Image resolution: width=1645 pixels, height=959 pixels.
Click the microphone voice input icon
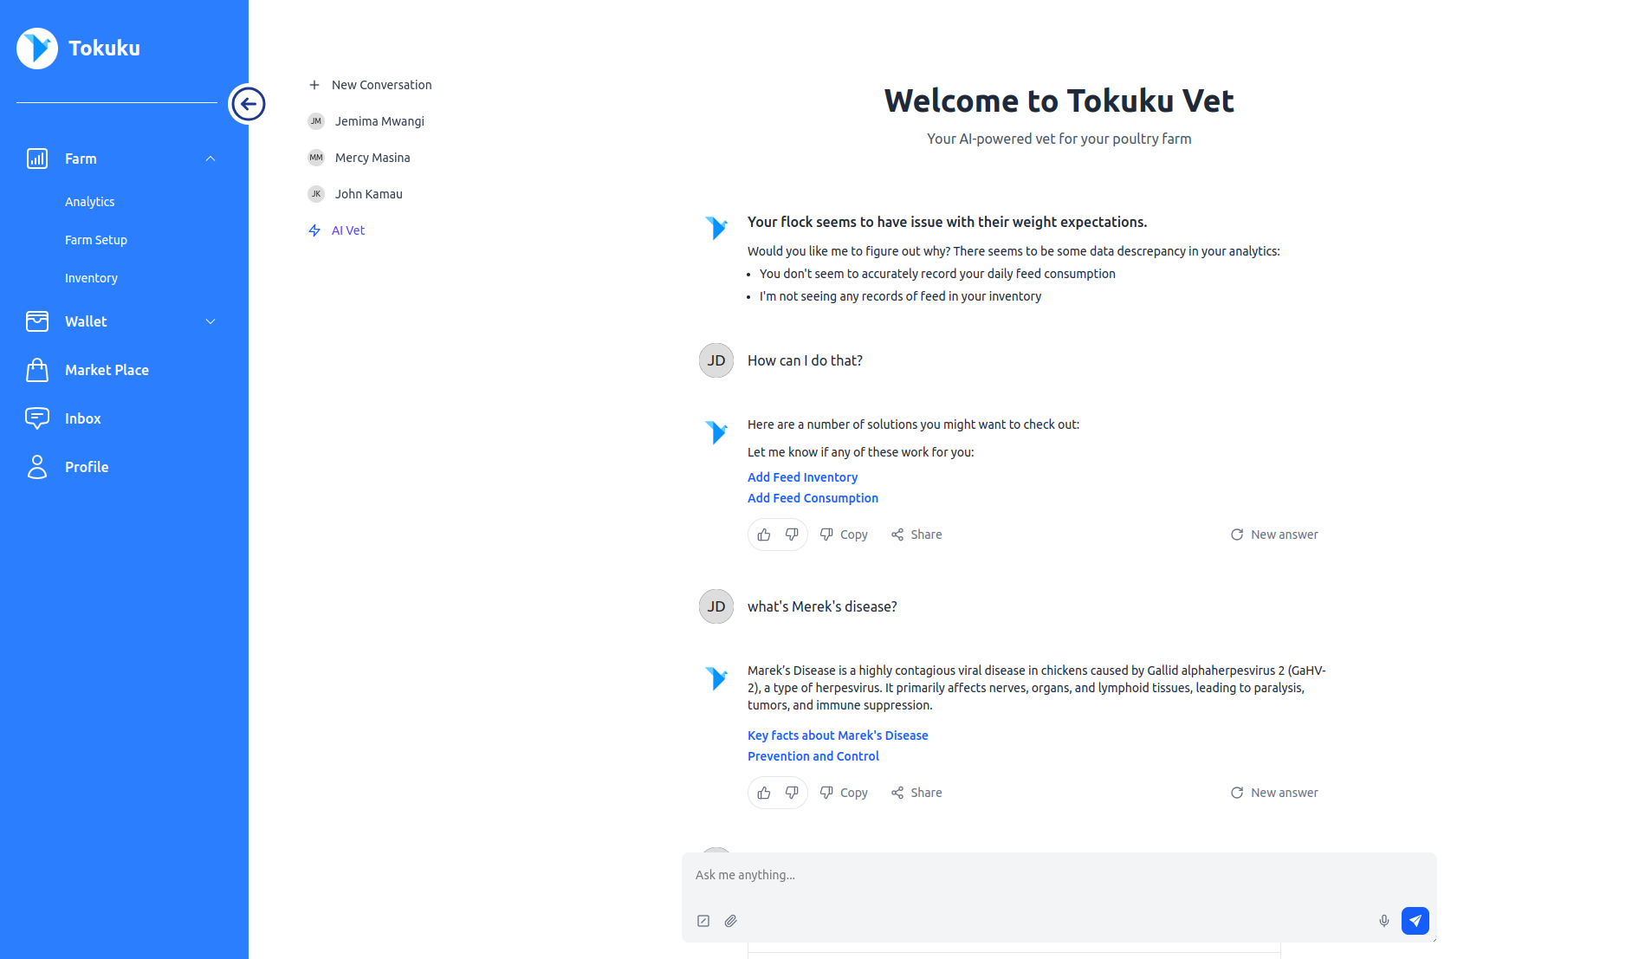pyautogui.click(x=1383, y=921)
